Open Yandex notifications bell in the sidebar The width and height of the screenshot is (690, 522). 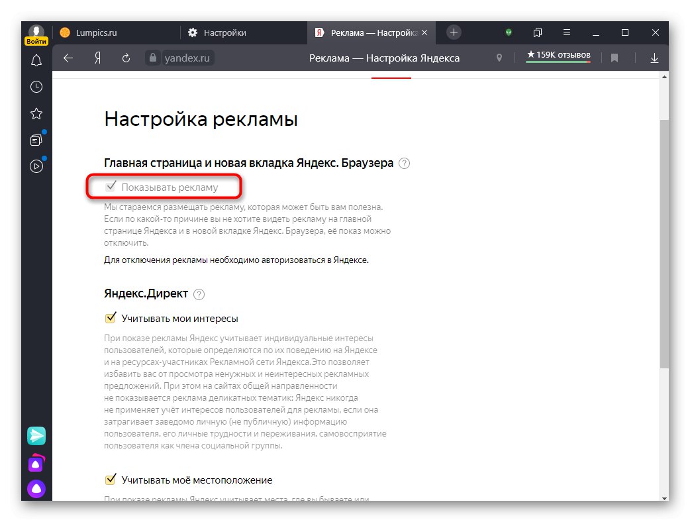36,60
